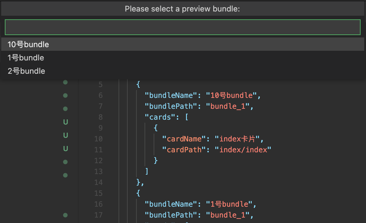Focus the preview bundle search input box
Image resolution: width=366 pixels, height=223 pixels.
coord(183,27)
